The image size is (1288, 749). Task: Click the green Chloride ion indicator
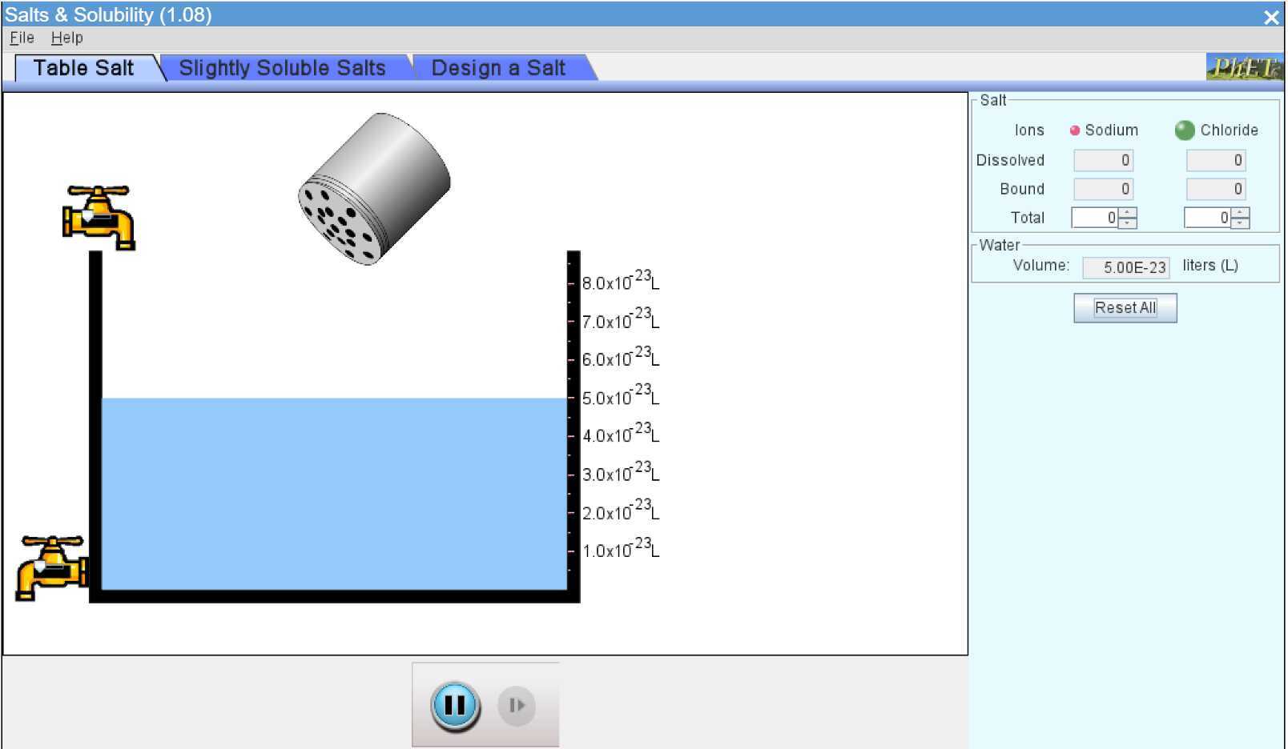[1185, 130]
